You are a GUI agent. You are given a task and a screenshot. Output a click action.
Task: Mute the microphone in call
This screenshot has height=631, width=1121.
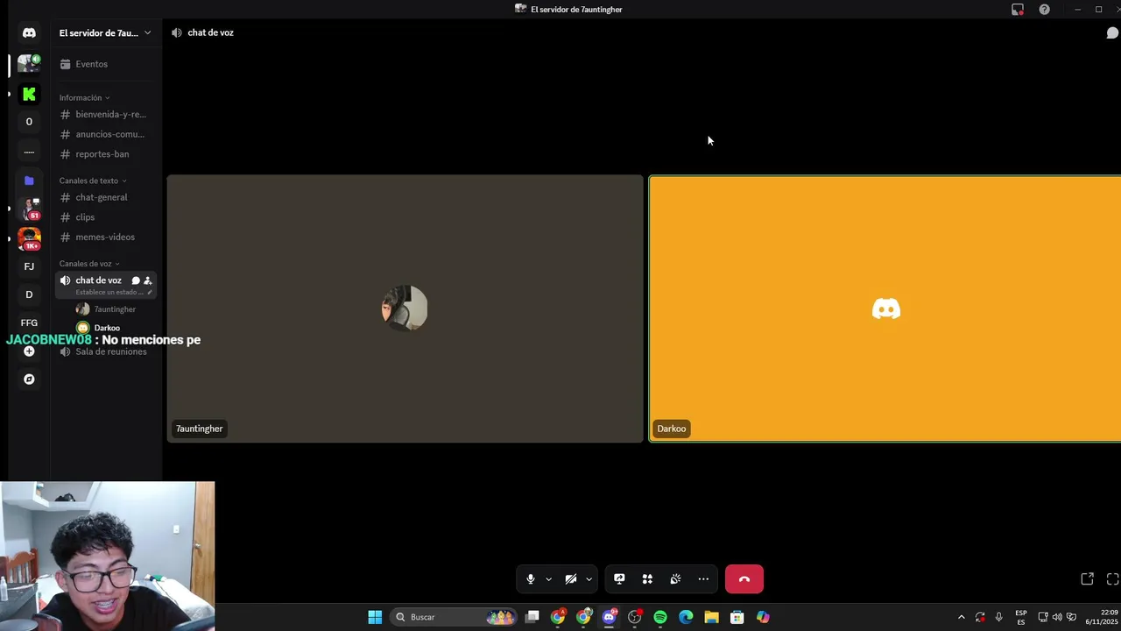click(530, 579)
